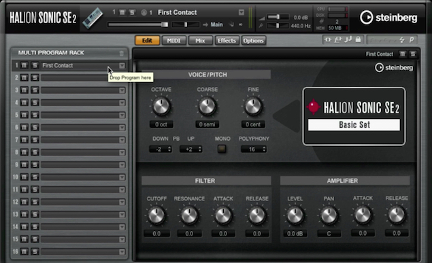Solo rack slot 6

coord(35,127)
